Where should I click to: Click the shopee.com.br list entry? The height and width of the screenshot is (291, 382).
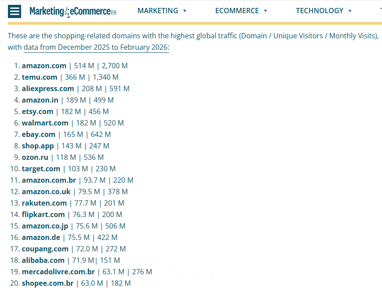(76, 284)
